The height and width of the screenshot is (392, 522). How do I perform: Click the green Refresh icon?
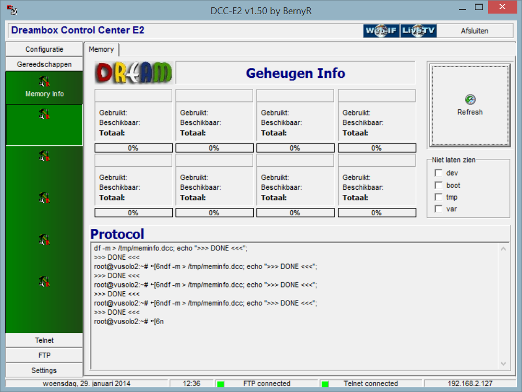pyautogui.click(x=470, y=99)
